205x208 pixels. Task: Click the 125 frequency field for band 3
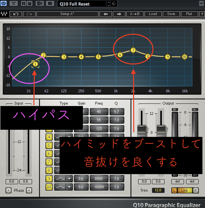coord(99,129)
